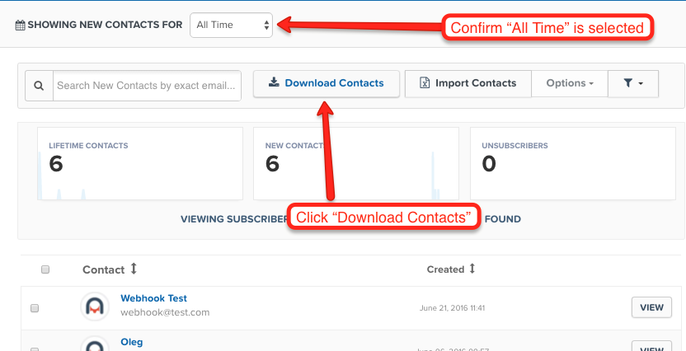Open the All Time period dropdown
This screenshot has height=351, width=686.
[x=231, y=25]
